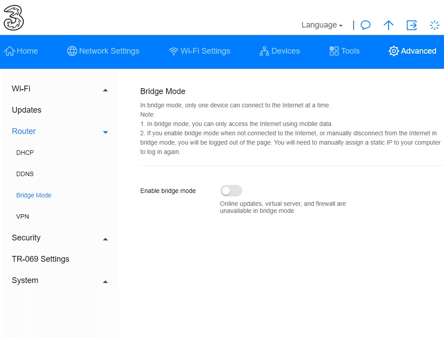
Task: Expand the System section arrow
Action: tap(105, 282)
